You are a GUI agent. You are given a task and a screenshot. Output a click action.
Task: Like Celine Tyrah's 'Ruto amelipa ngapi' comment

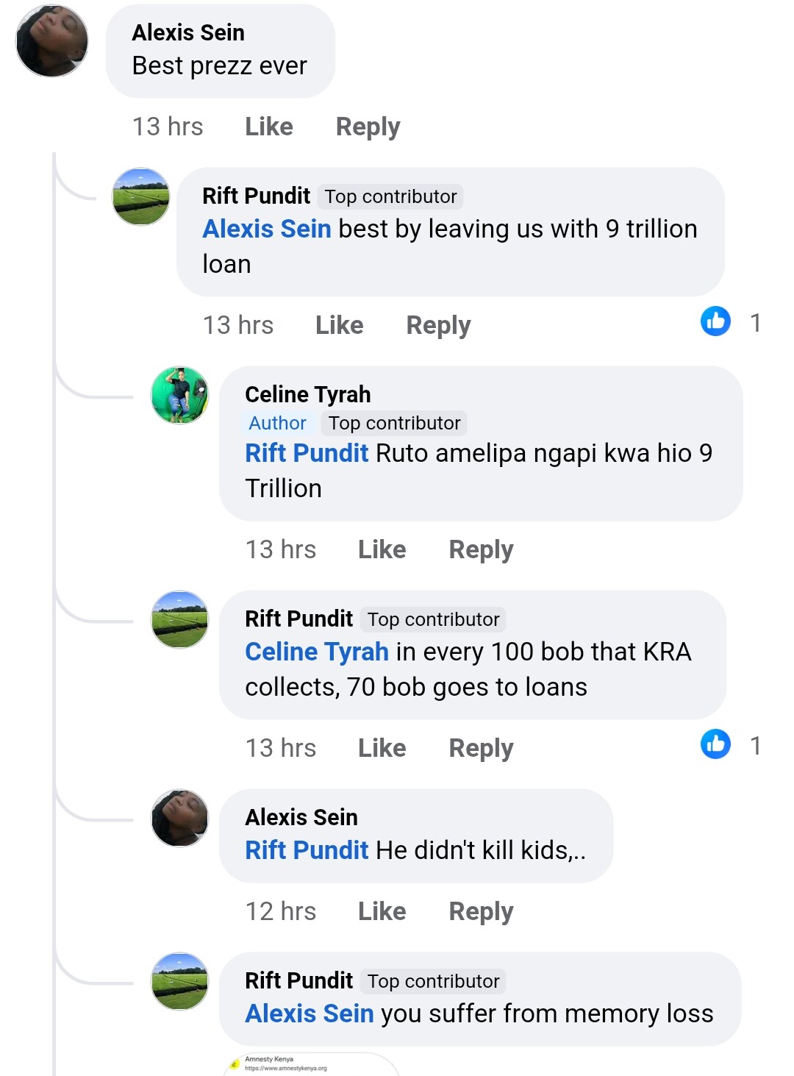pyautogui.click(x=382, y=549)
